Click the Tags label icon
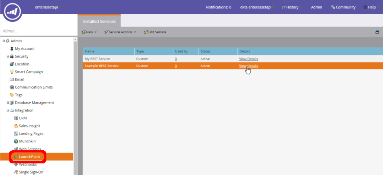The height and width of the screenshot is (175, 383). pos(12,95)
